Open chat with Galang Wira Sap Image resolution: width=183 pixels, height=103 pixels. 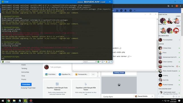coord(169,66)
